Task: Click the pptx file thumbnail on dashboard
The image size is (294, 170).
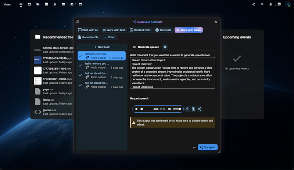Action: pos(38,60)
